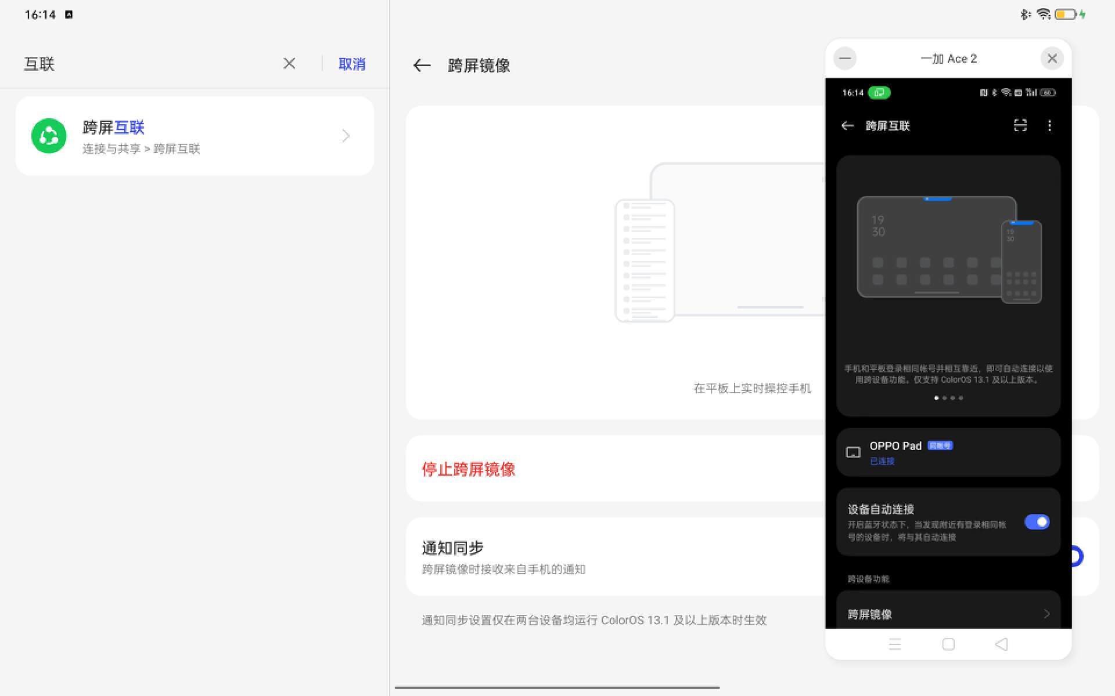Screen dimensions: 1115x696
Task: Open 跨屏镜像 settings via its chevron on the phone
Action: click(x=1046, y=614)
